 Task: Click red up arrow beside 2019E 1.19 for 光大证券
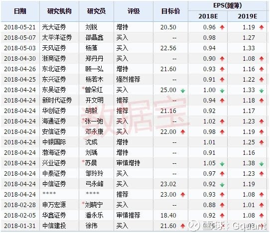(262, 27)
